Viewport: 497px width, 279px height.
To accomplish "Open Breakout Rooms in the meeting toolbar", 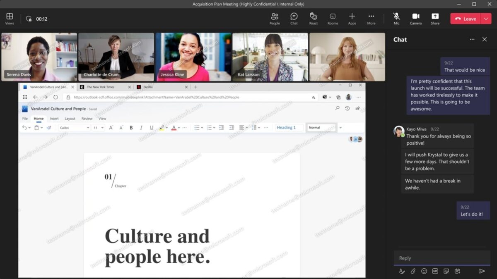I will pyautogui.click(x=333, y=18).
